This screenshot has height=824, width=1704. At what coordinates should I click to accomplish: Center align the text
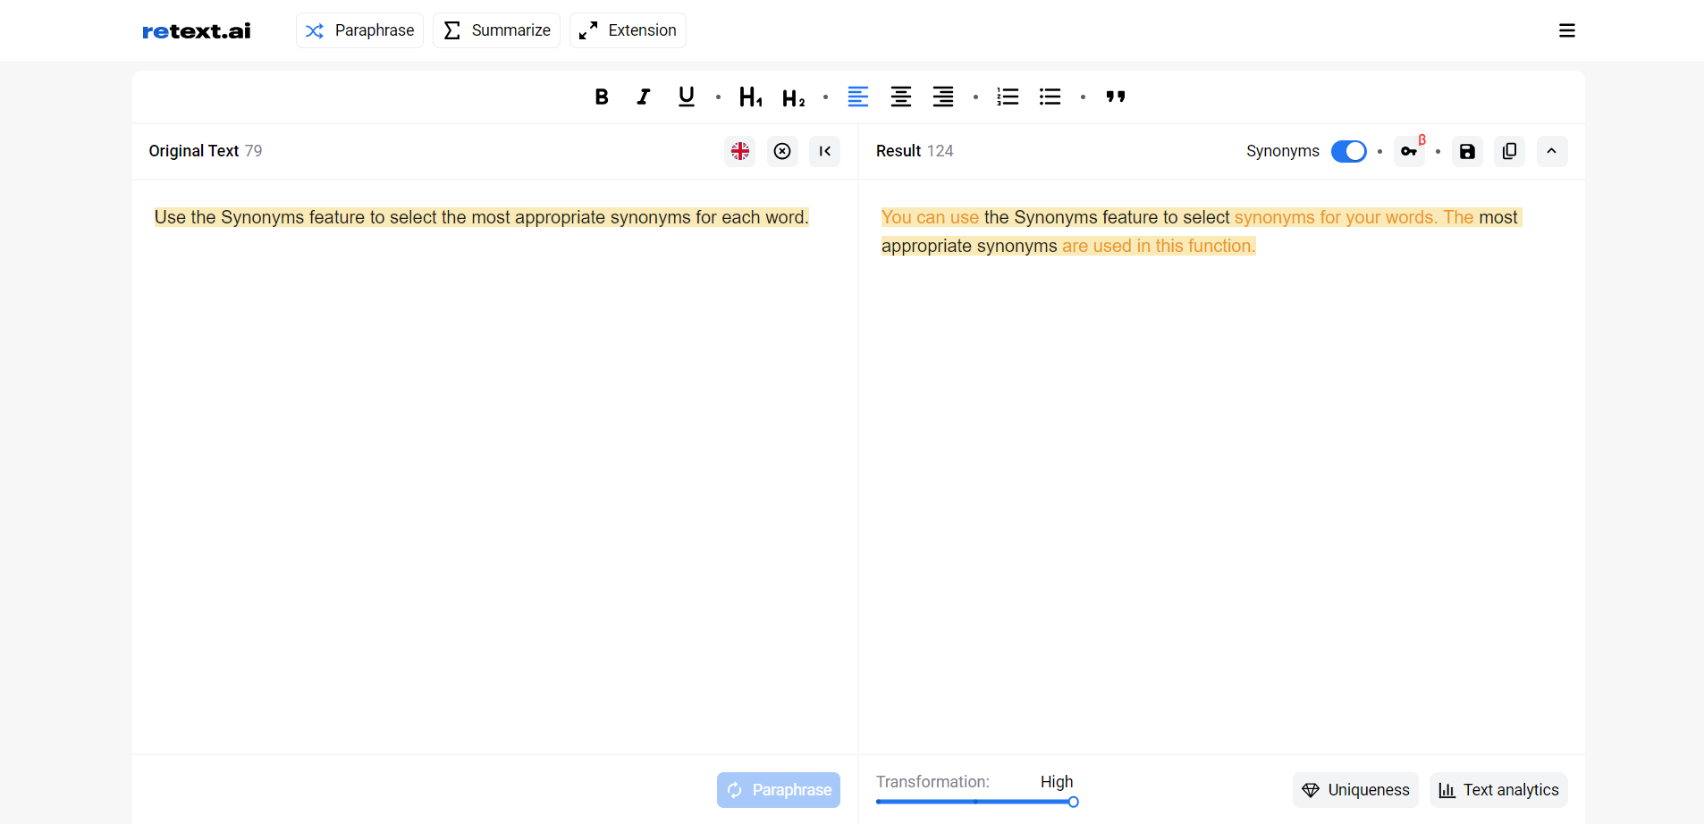tap(900, 97)
